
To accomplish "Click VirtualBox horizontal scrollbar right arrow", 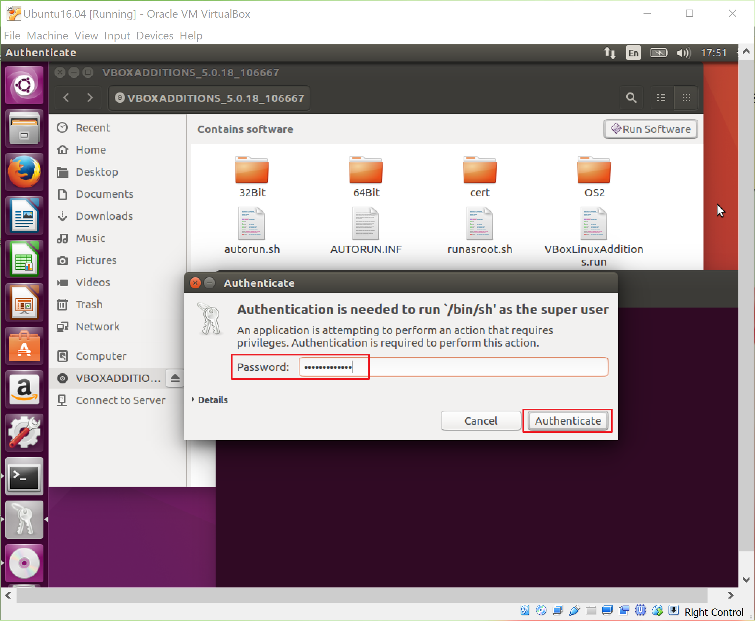I will (731, 595).
